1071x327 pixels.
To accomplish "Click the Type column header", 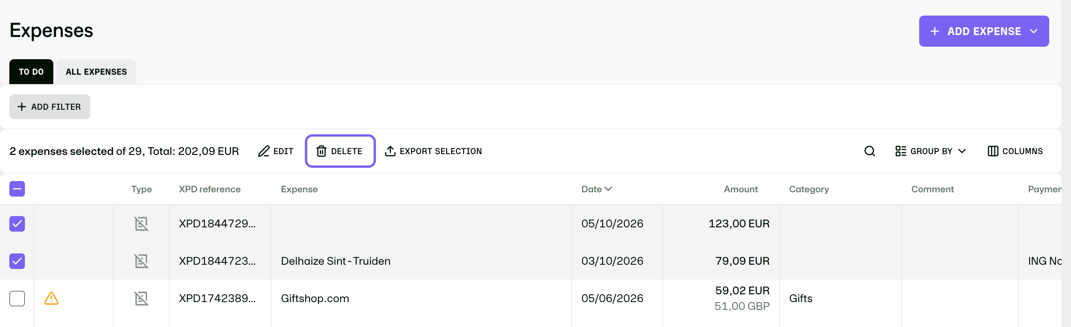I will coord(141,189).
